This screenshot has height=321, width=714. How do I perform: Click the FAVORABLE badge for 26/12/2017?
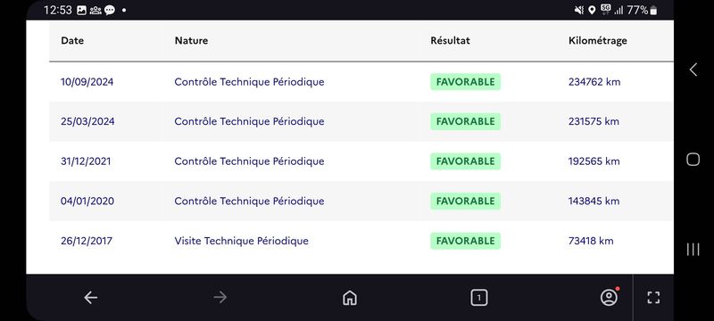(x=465, y=241)
